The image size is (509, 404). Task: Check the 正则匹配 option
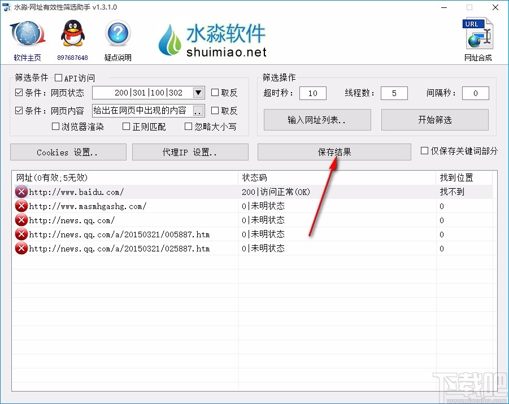pos(126,127)
